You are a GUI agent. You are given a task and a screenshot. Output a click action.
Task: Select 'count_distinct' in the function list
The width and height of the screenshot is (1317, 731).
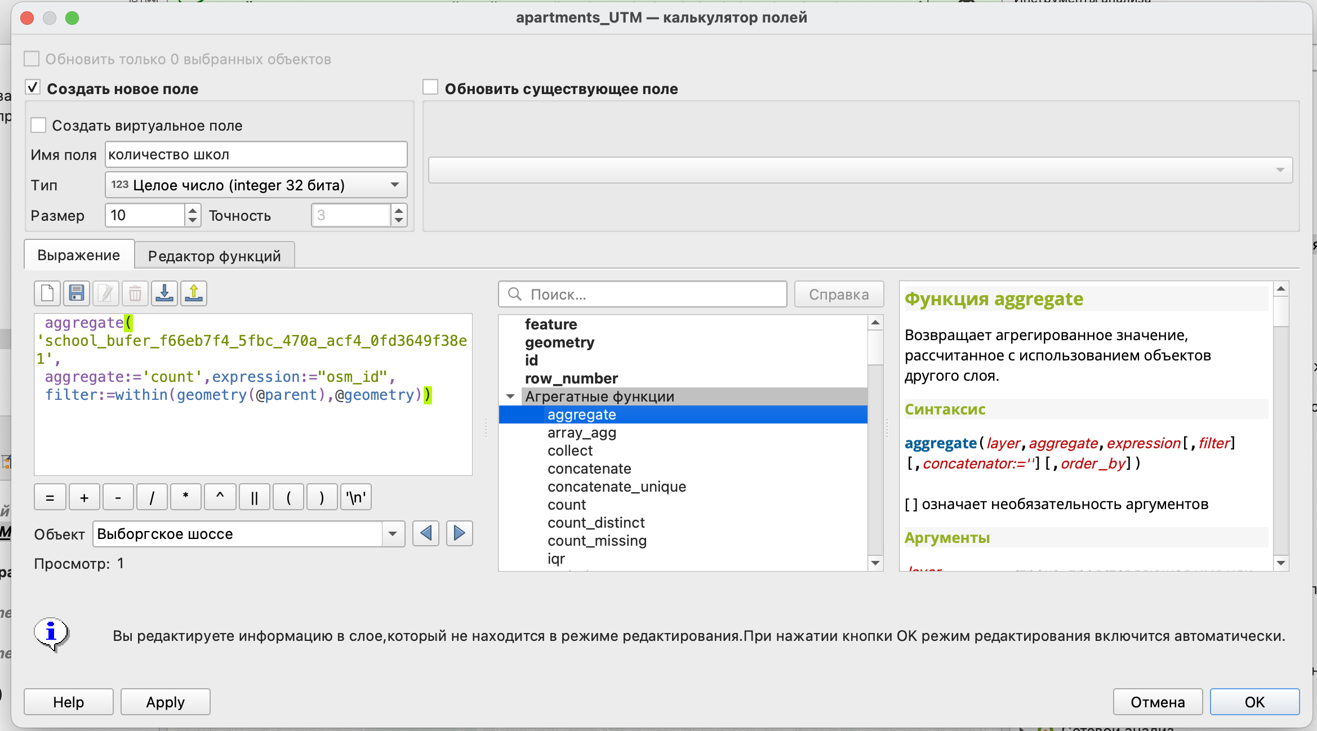(x=596, y=523)
